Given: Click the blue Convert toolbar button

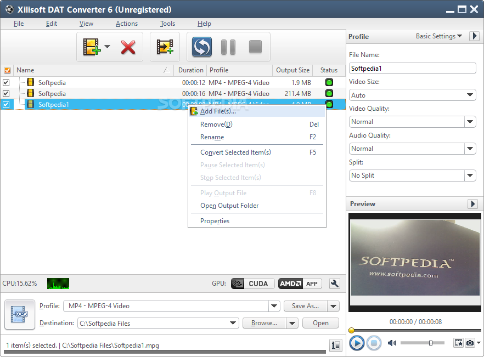Looking at the screenshot, I should tap(202, 47).
